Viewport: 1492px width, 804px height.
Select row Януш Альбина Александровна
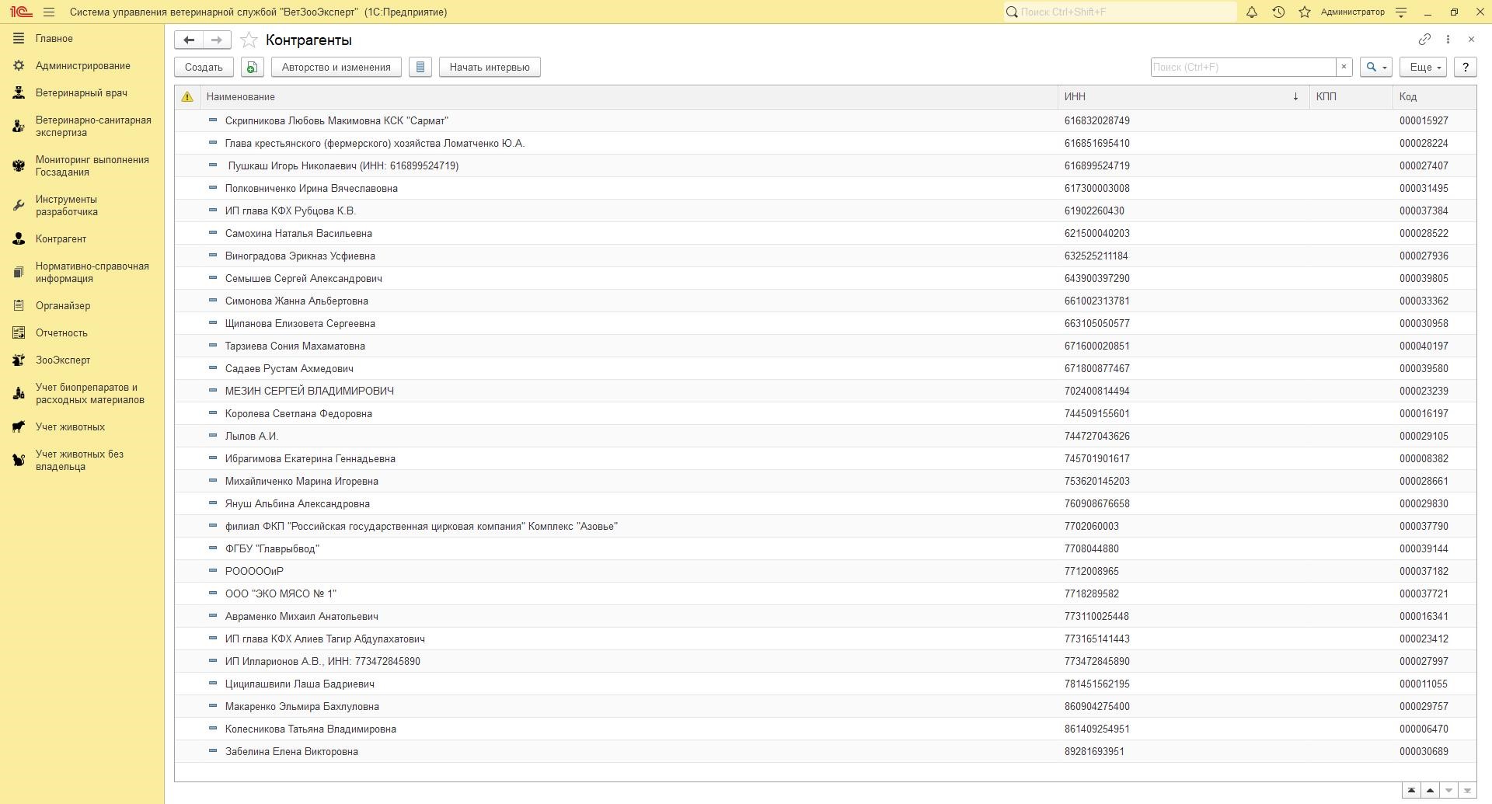(825, 503)
